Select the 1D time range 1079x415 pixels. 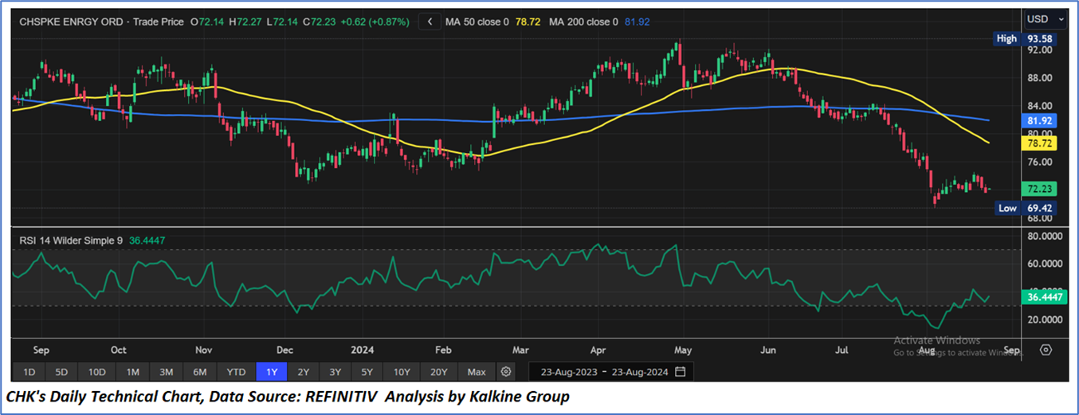[29, 371]
